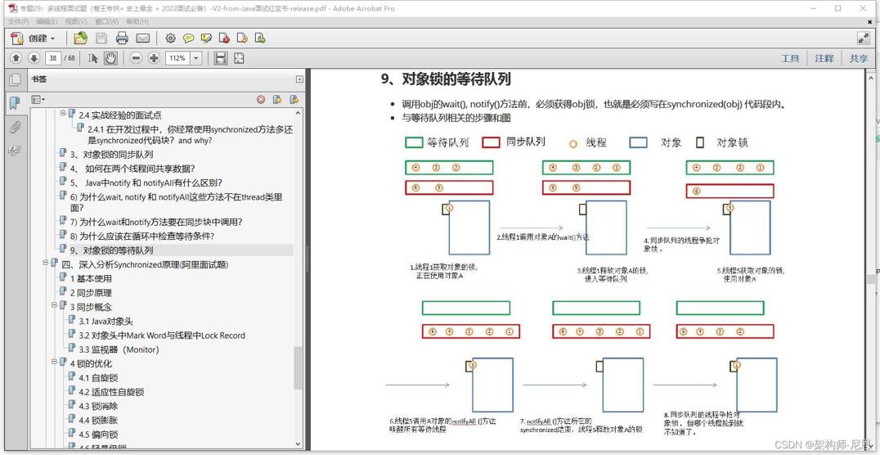Open bookmark 7) 为什么wait和notify方法要在同步块中调用?
Viewport: 880px width, 455px height.
[156, 222]
